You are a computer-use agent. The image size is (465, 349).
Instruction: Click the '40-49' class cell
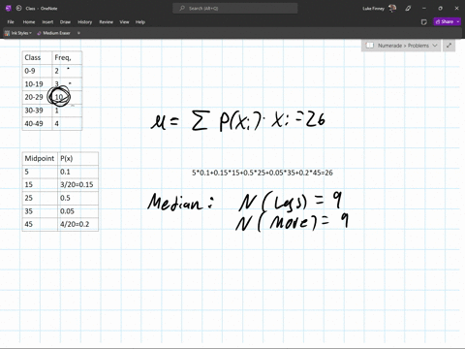coord(37,123)
